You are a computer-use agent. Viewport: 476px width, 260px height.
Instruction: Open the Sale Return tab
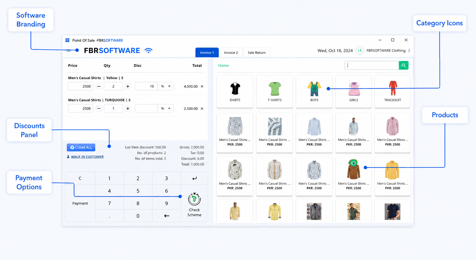coord(256,52)
